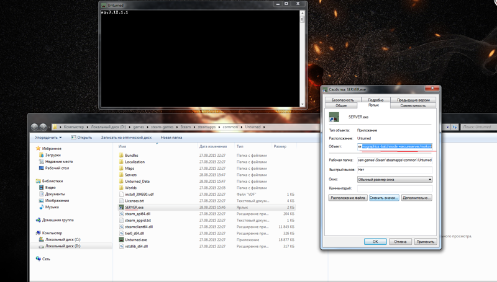Click steam-games in address bar

point(162,127)
